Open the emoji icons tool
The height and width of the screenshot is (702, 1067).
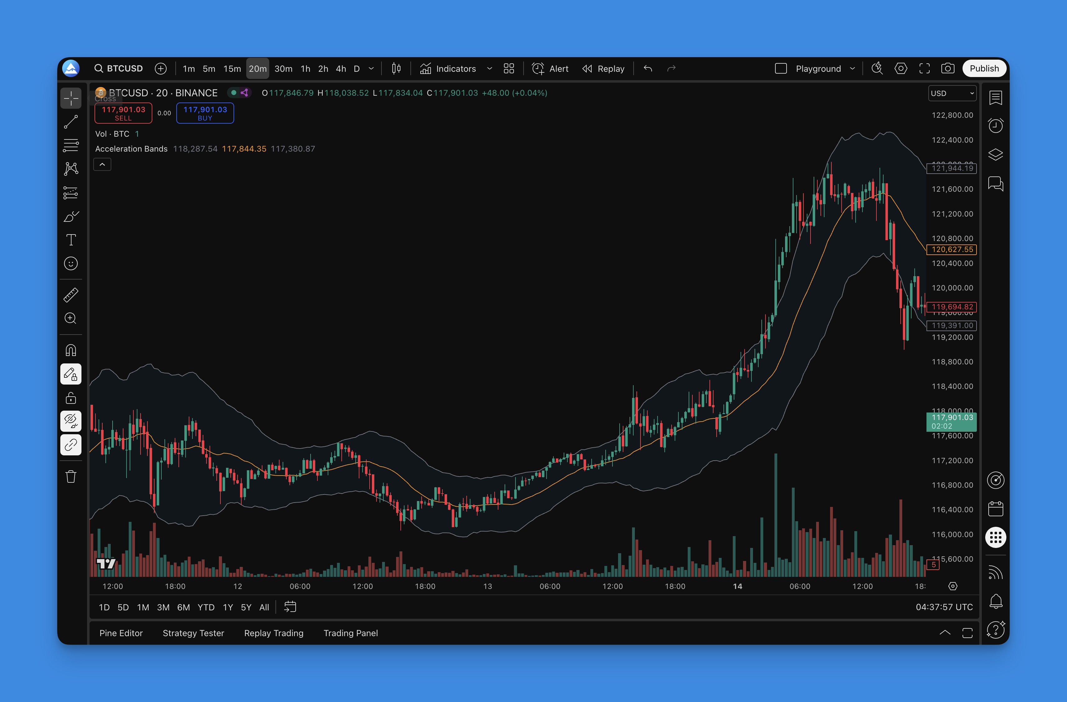click(x=71, y=263)
